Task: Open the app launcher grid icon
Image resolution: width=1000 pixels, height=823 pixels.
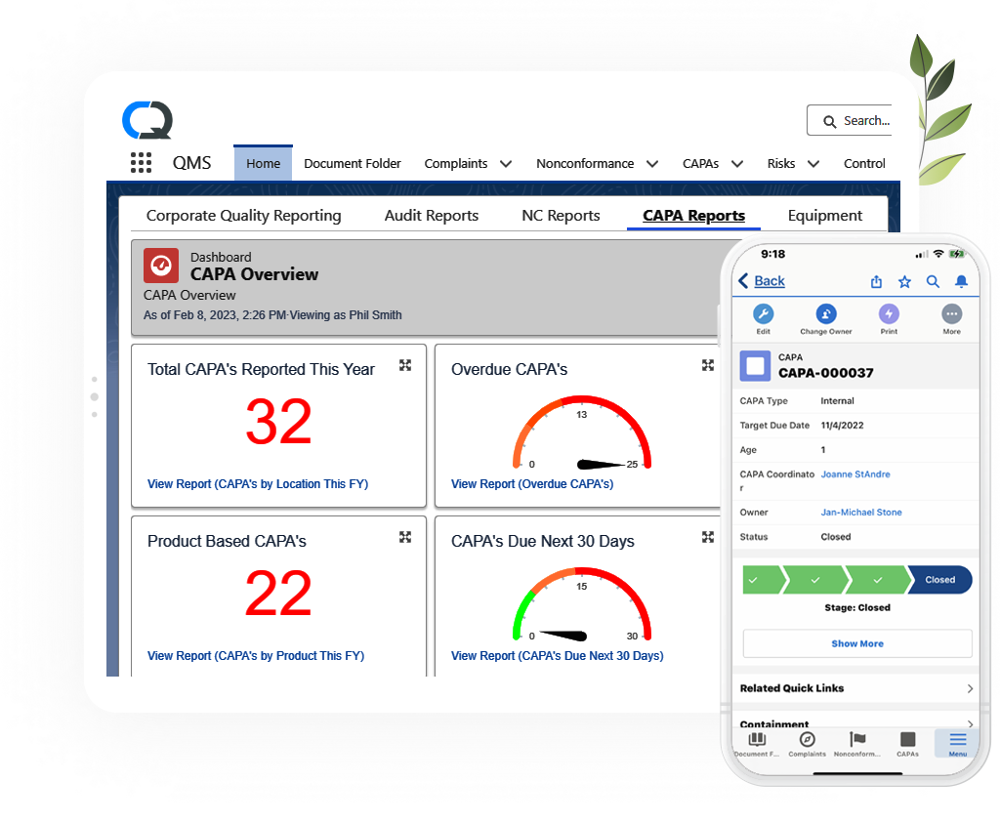Action: click(141, 163)
